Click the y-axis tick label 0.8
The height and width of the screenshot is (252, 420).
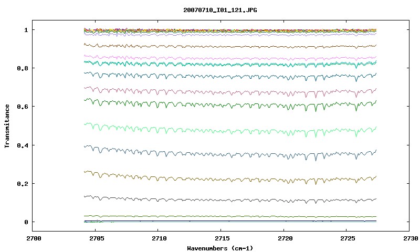(x=23, y=68)
